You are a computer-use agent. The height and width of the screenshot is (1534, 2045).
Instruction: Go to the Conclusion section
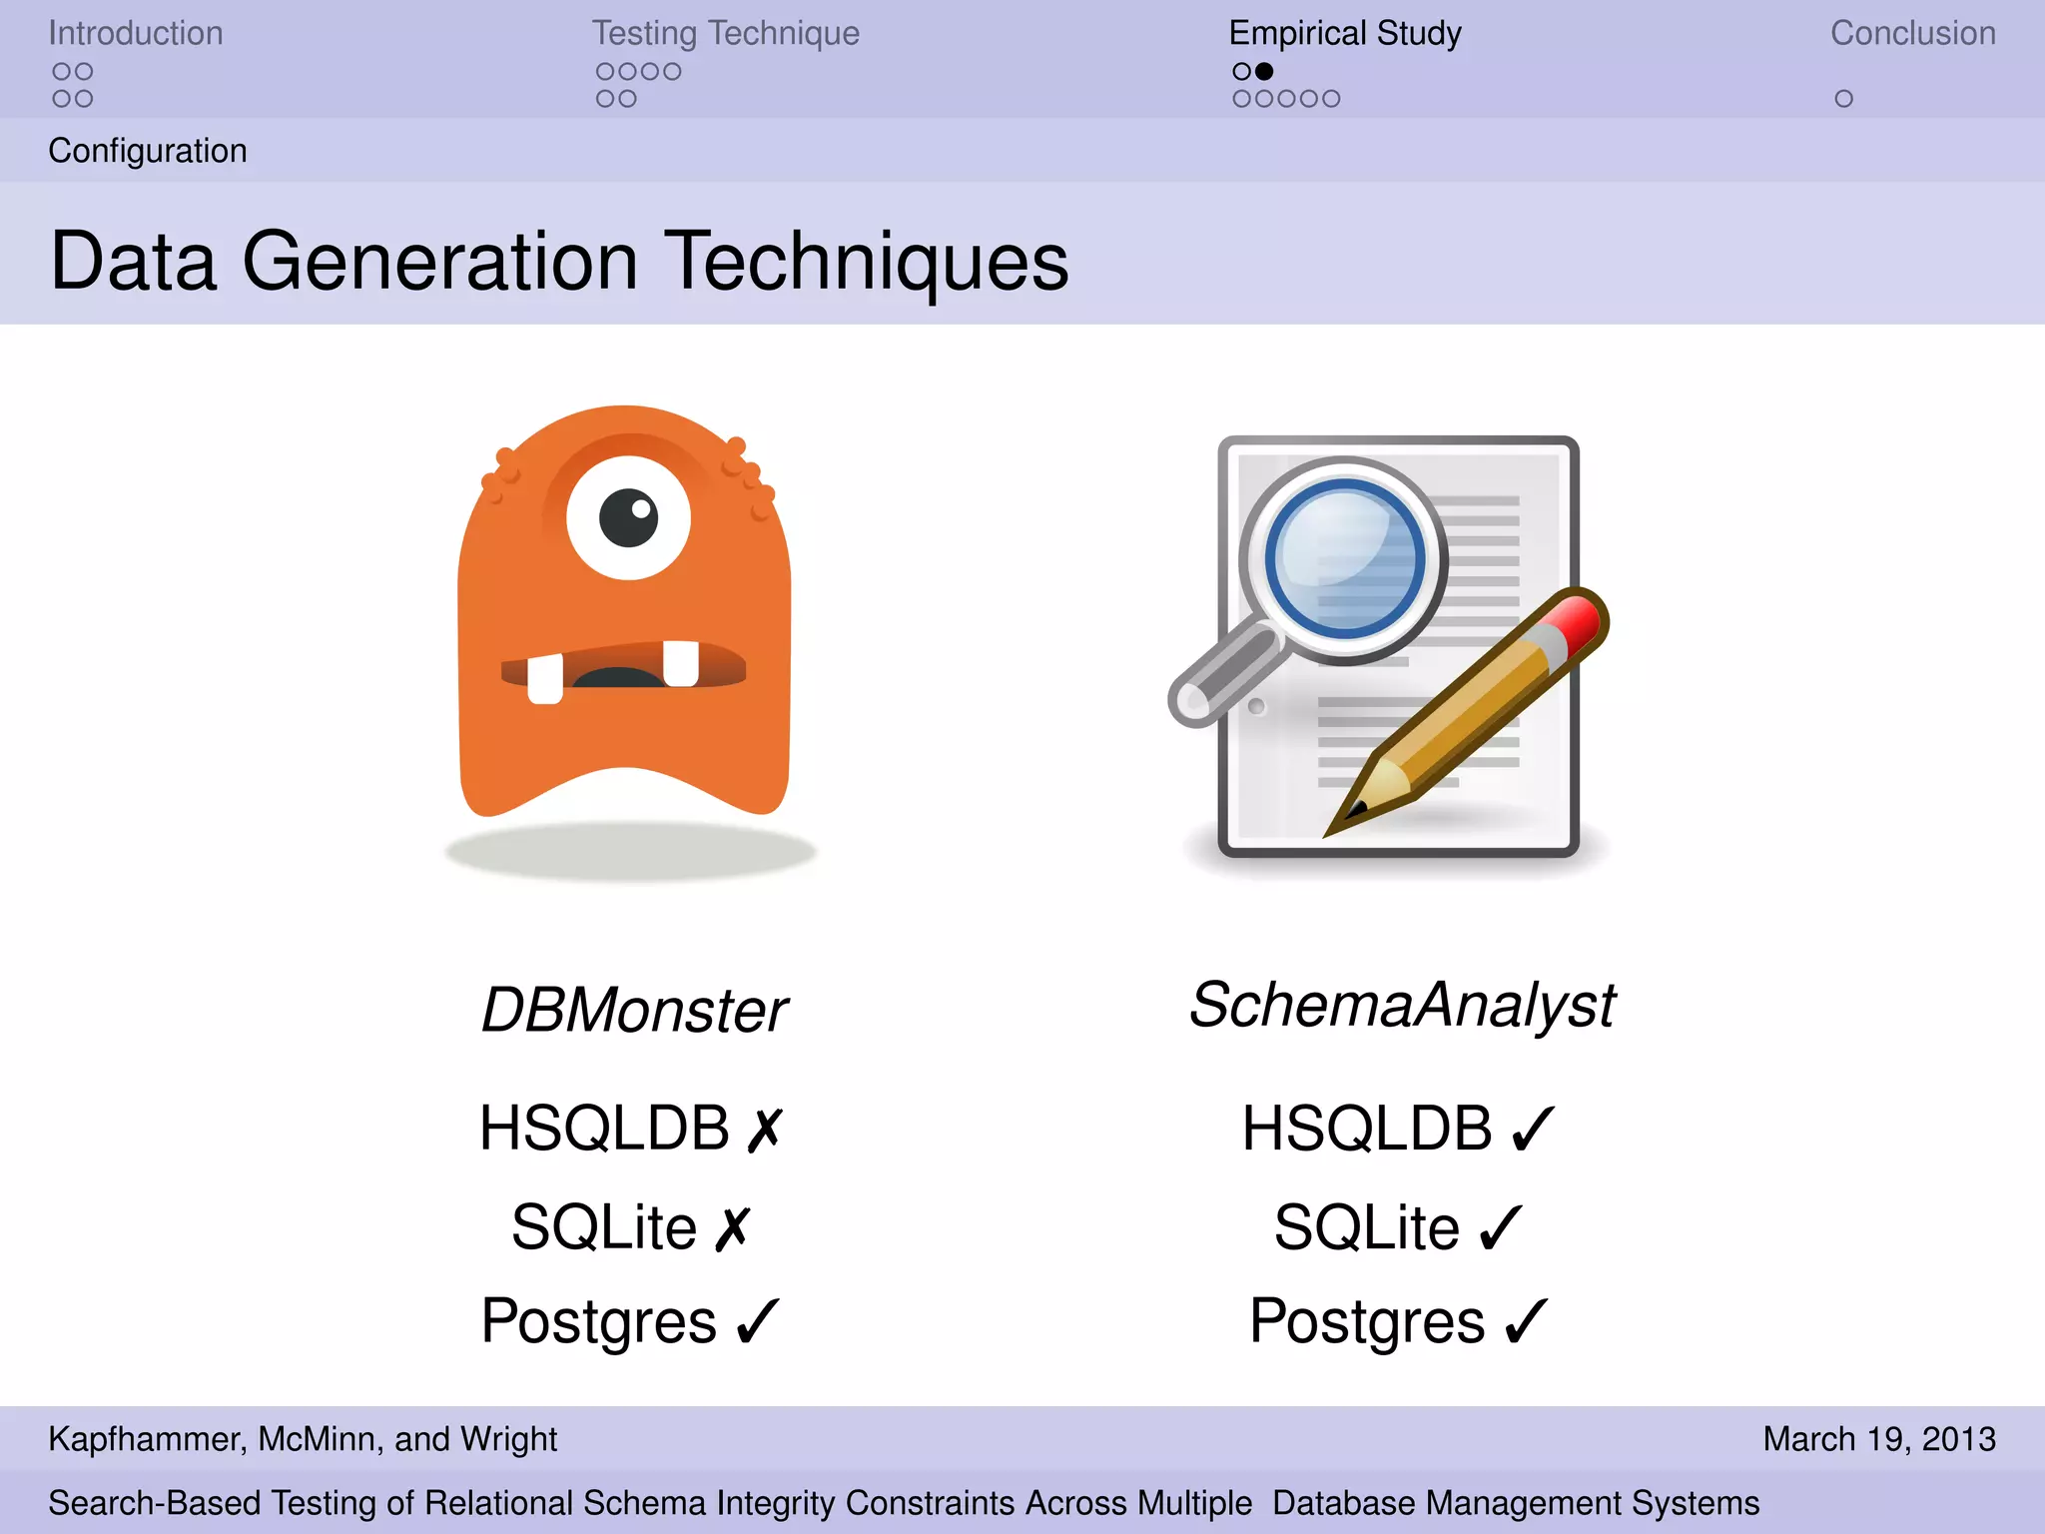pyautogui.click(x=1913, y=33)
